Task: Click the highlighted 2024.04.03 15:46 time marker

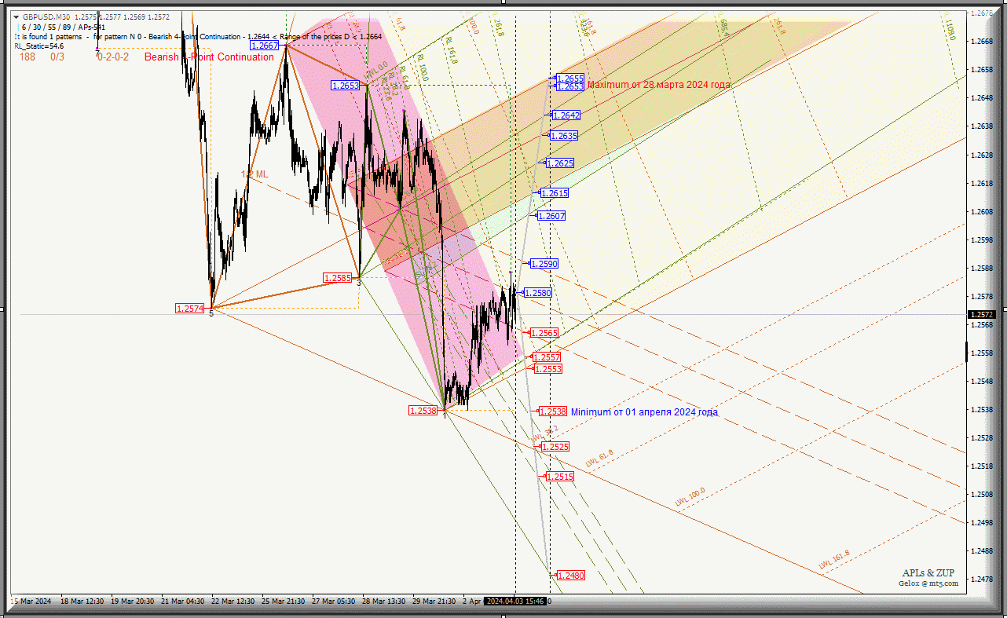Action: point(514,601)
